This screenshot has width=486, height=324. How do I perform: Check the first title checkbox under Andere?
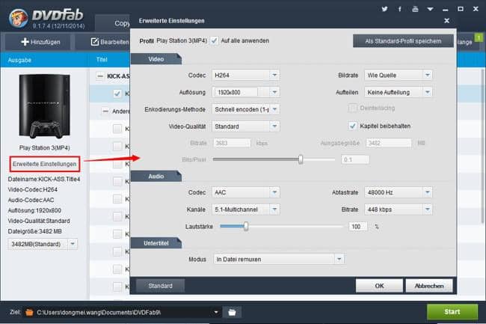(117, 129)
